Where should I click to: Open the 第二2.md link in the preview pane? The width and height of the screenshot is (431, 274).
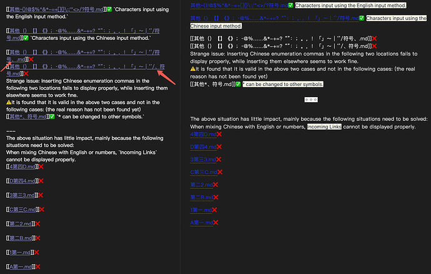click(201, 184)
